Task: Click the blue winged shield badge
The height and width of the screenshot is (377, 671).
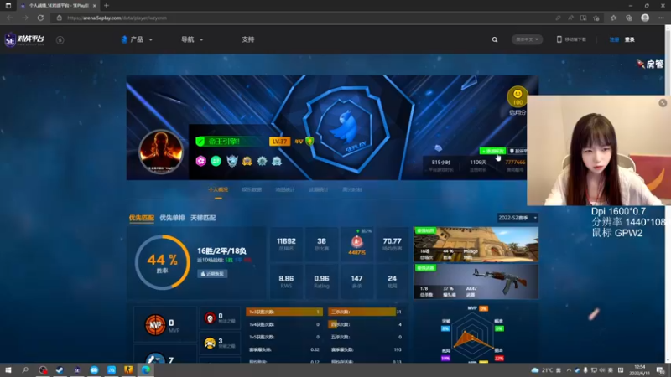Action: point(232,161)
